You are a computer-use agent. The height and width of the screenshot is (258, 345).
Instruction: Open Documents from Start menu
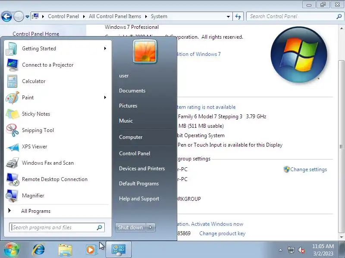(x=132, y=91)
